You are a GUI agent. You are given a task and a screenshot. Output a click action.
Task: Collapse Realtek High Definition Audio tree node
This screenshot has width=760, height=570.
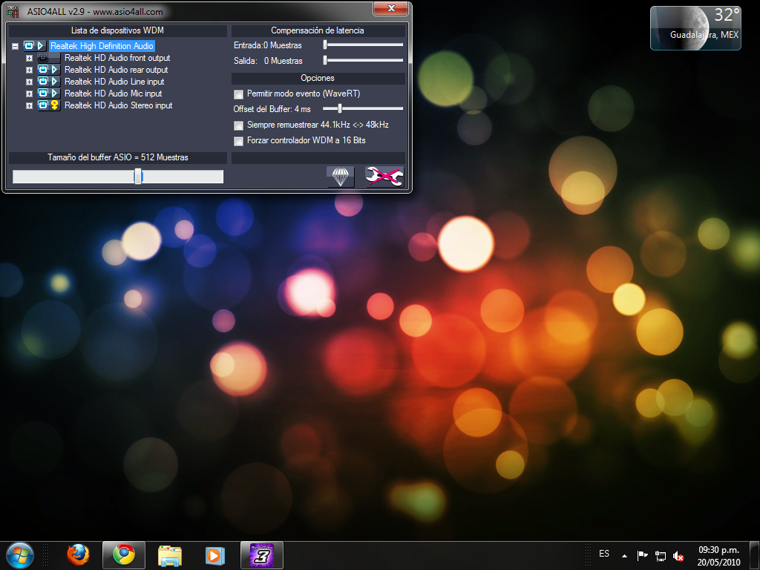[15, 46]
